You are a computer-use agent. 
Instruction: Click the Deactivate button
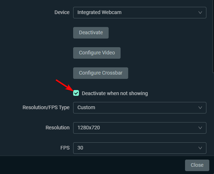[91, 33]
